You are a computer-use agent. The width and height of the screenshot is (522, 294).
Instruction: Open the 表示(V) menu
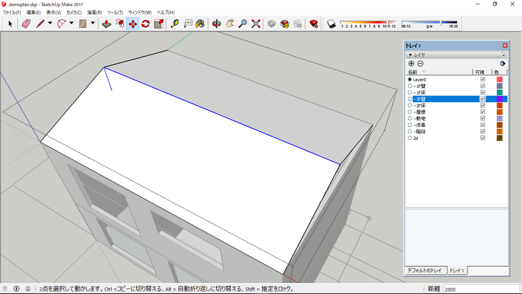[53, 12]
